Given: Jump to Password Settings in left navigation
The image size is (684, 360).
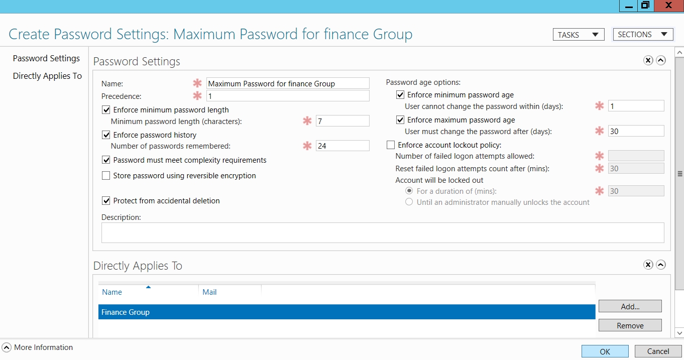Looking at the screenshot, I should (x=46, y=59).
